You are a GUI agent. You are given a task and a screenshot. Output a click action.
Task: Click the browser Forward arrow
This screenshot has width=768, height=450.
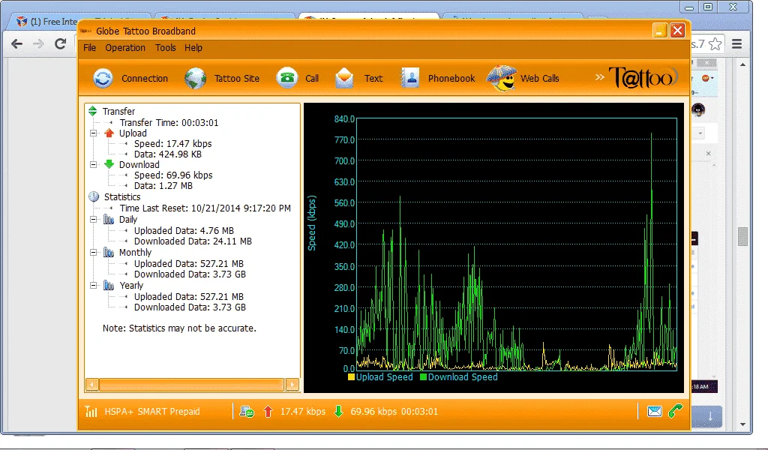point(38,44)
